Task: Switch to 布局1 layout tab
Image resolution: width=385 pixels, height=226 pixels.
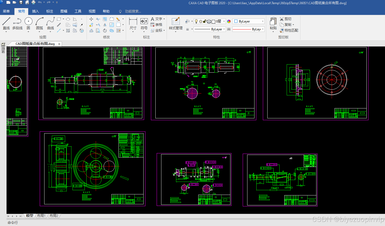Action: 41,216
